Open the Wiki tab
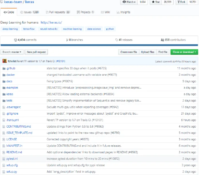 click(x=105, y=12)
